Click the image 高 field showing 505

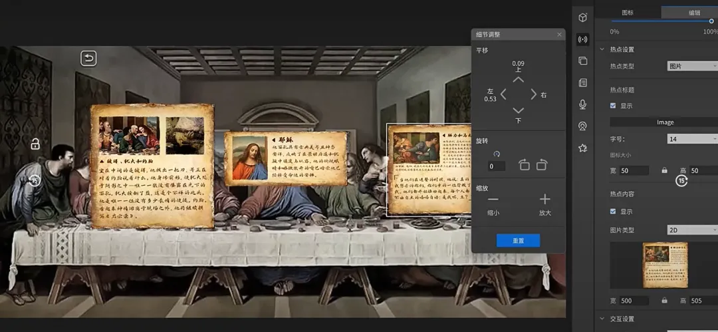(x=703, y=301)
